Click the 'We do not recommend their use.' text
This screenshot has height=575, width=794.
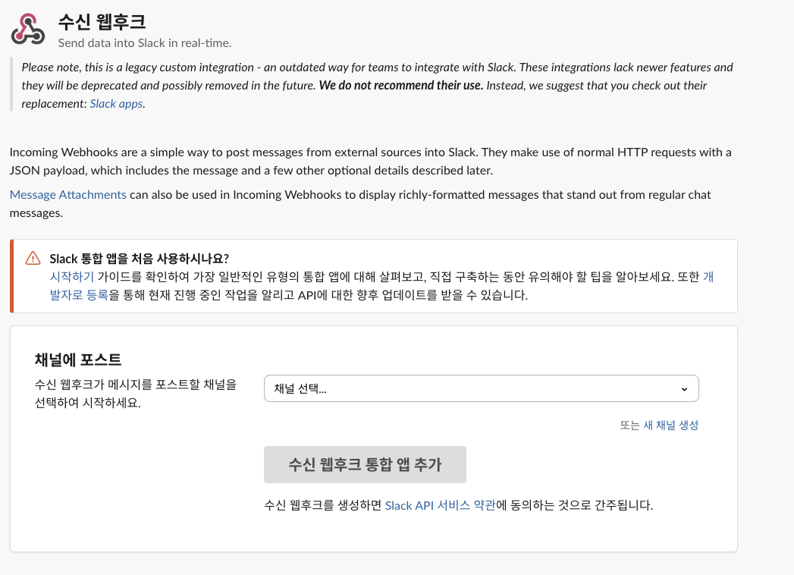(x=401, y=86)
